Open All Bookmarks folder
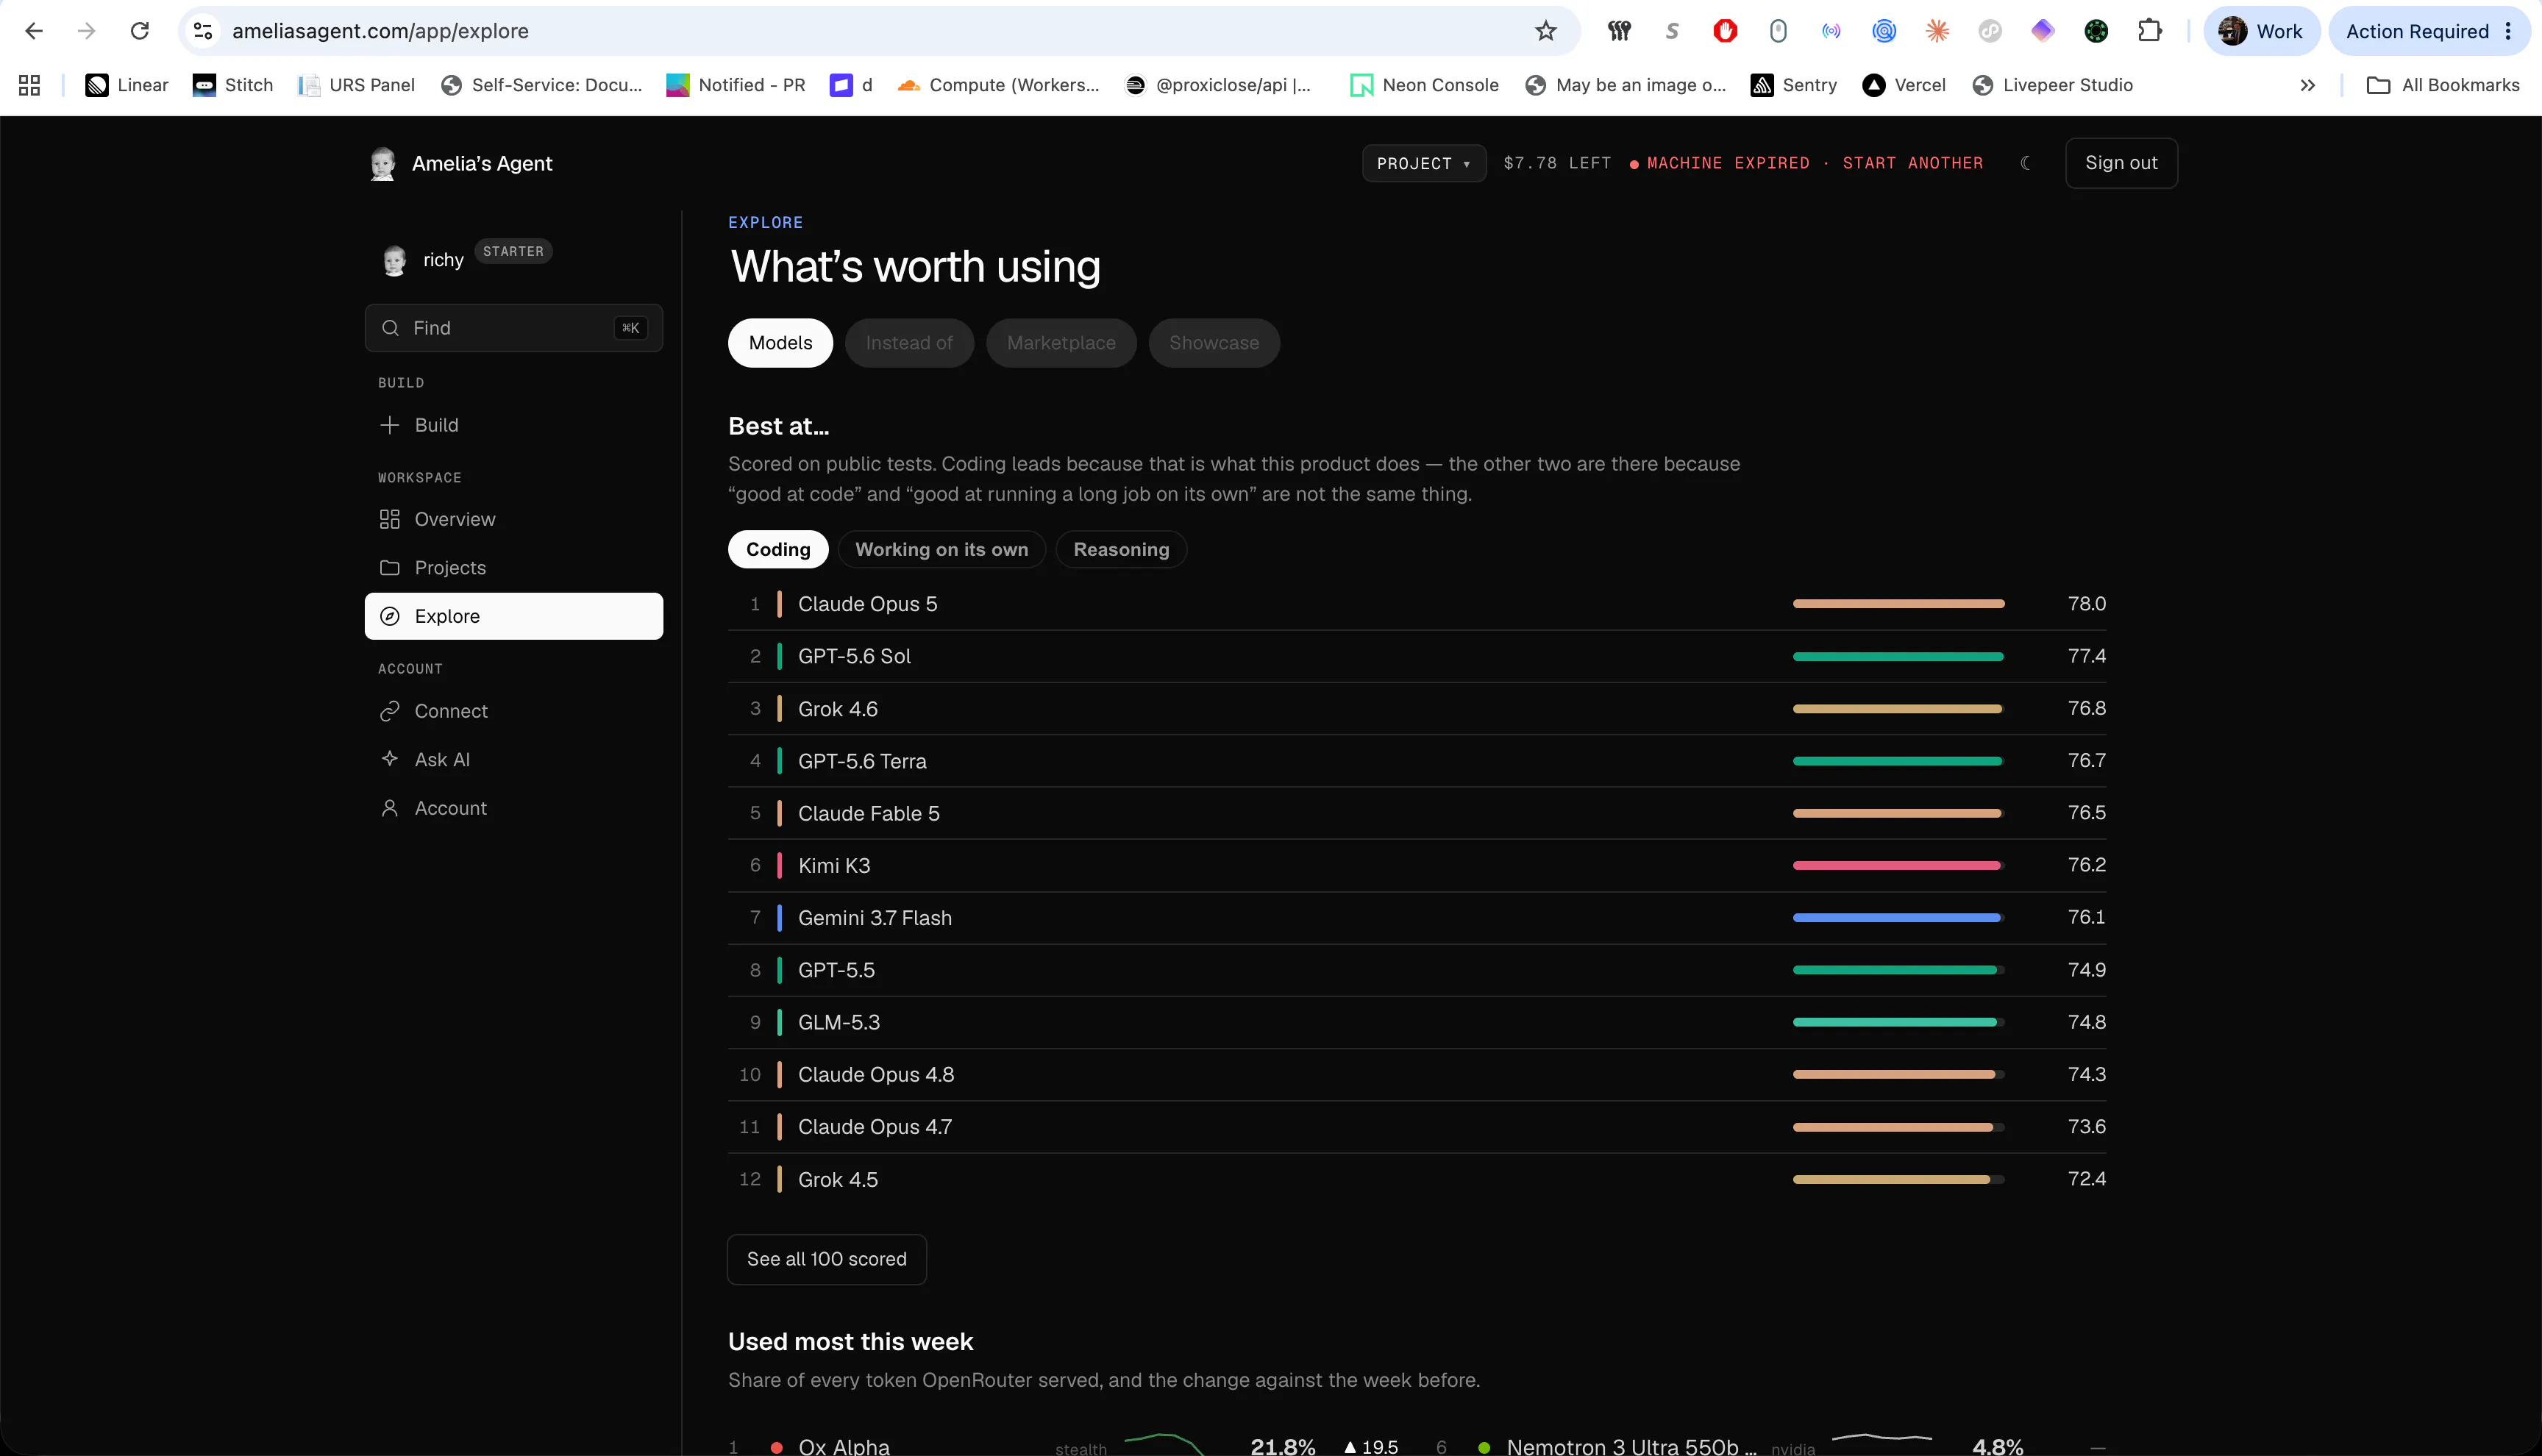2542x1456 pixels. 2443,85
